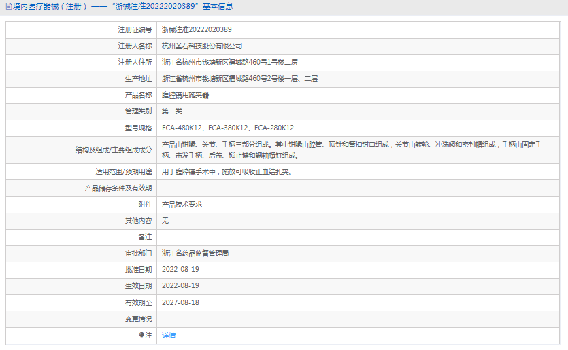This screenshot has height=350, width=568.
Task: Click the document icon beside the page title
Action: (x=9, y=7)
